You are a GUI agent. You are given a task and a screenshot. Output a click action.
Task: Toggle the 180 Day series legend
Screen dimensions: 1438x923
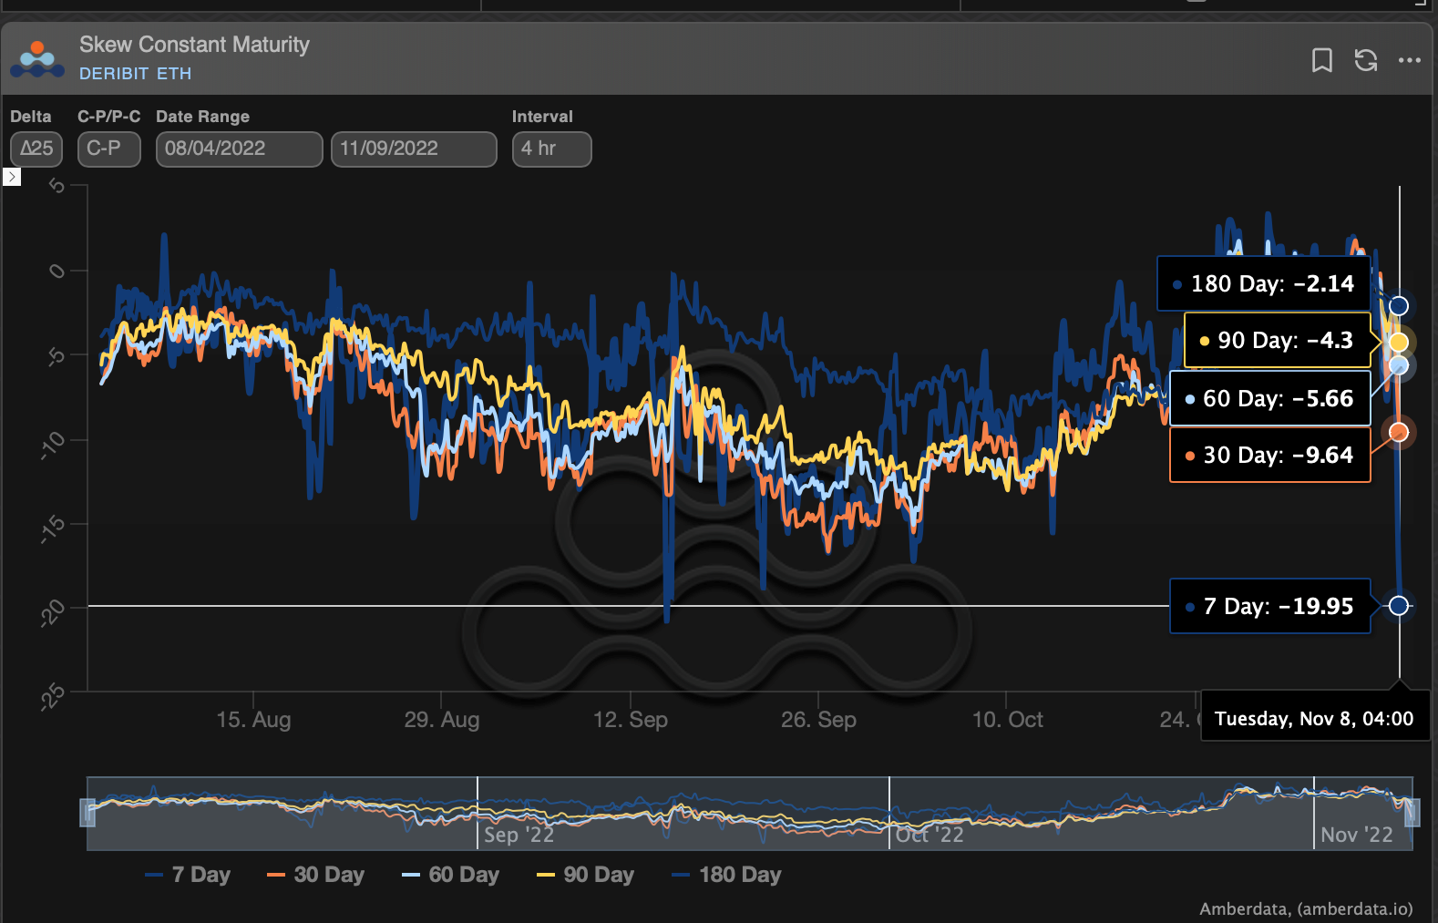point(726,875)
